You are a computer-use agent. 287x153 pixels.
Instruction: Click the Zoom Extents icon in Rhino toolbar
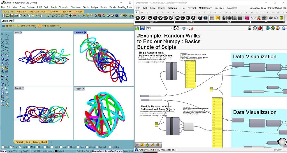58,16
